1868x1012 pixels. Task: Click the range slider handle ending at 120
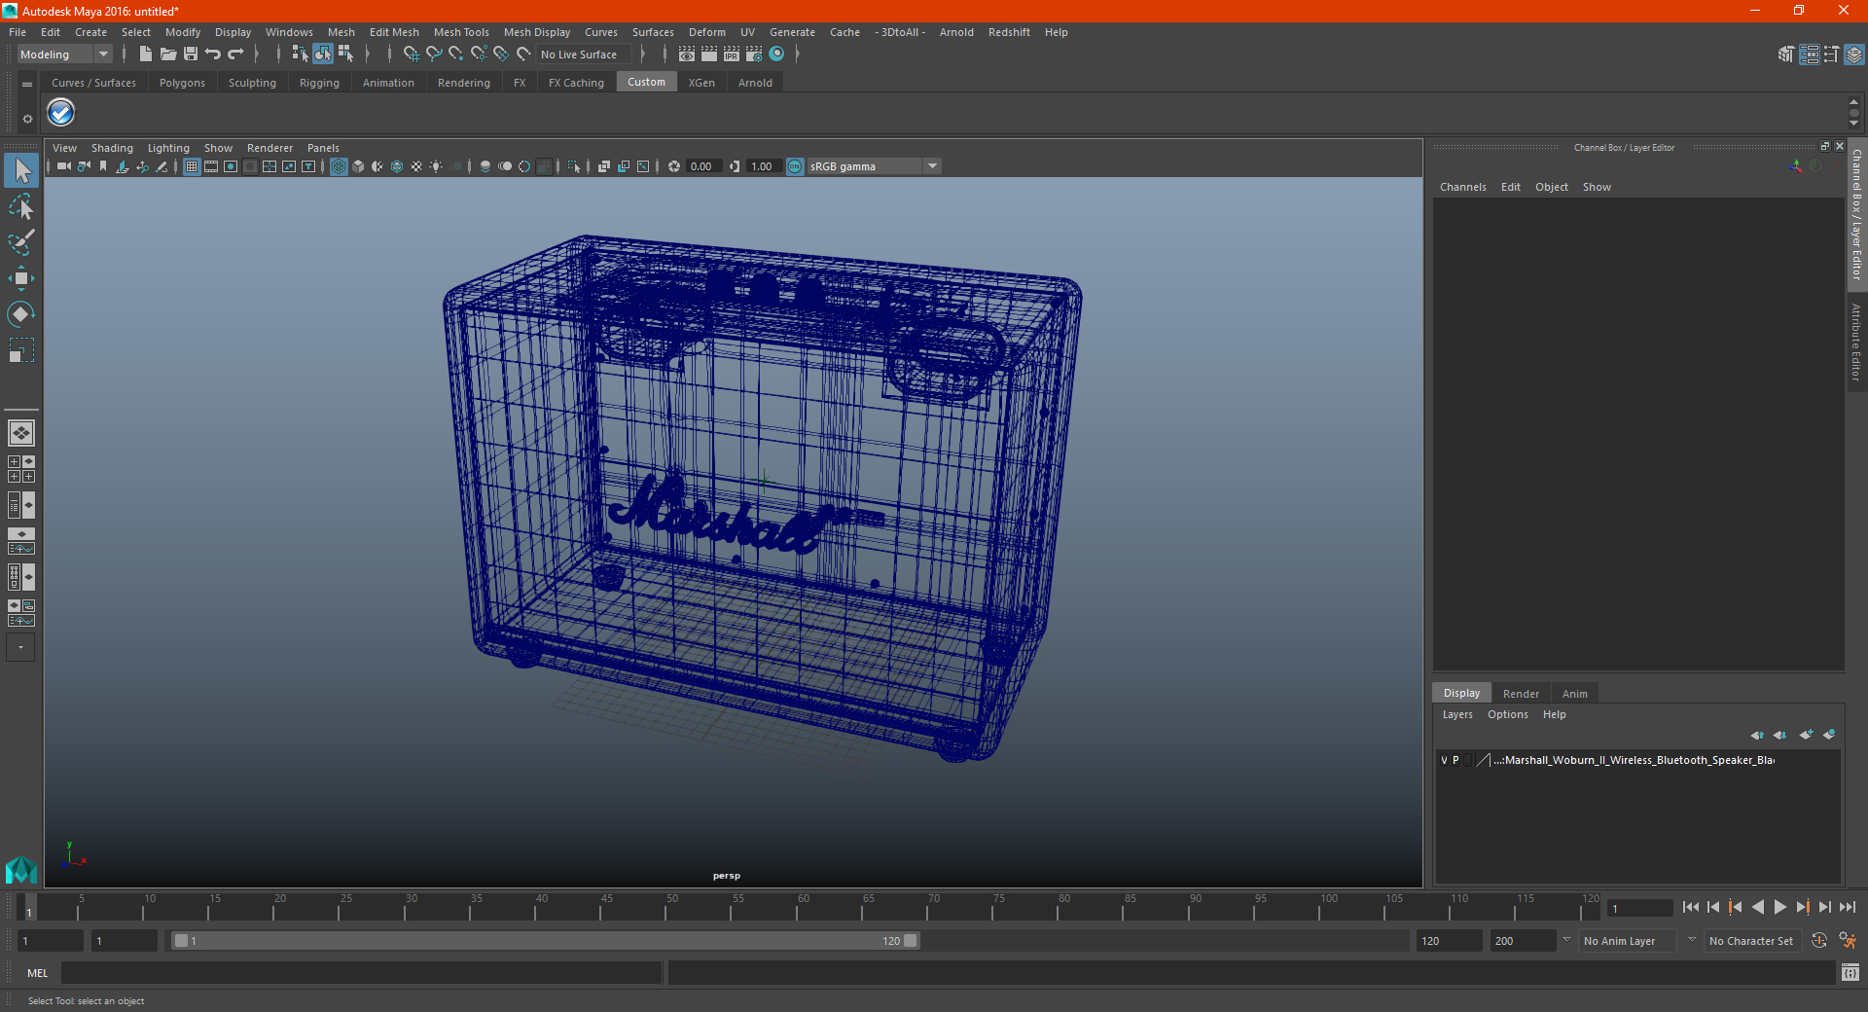click(911, 941)
